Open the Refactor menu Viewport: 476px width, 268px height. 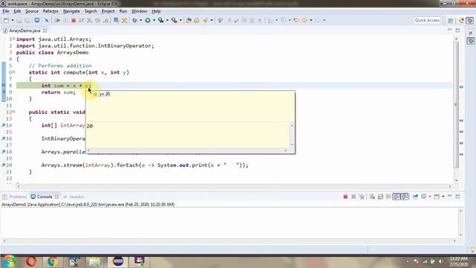click(51, 11)
